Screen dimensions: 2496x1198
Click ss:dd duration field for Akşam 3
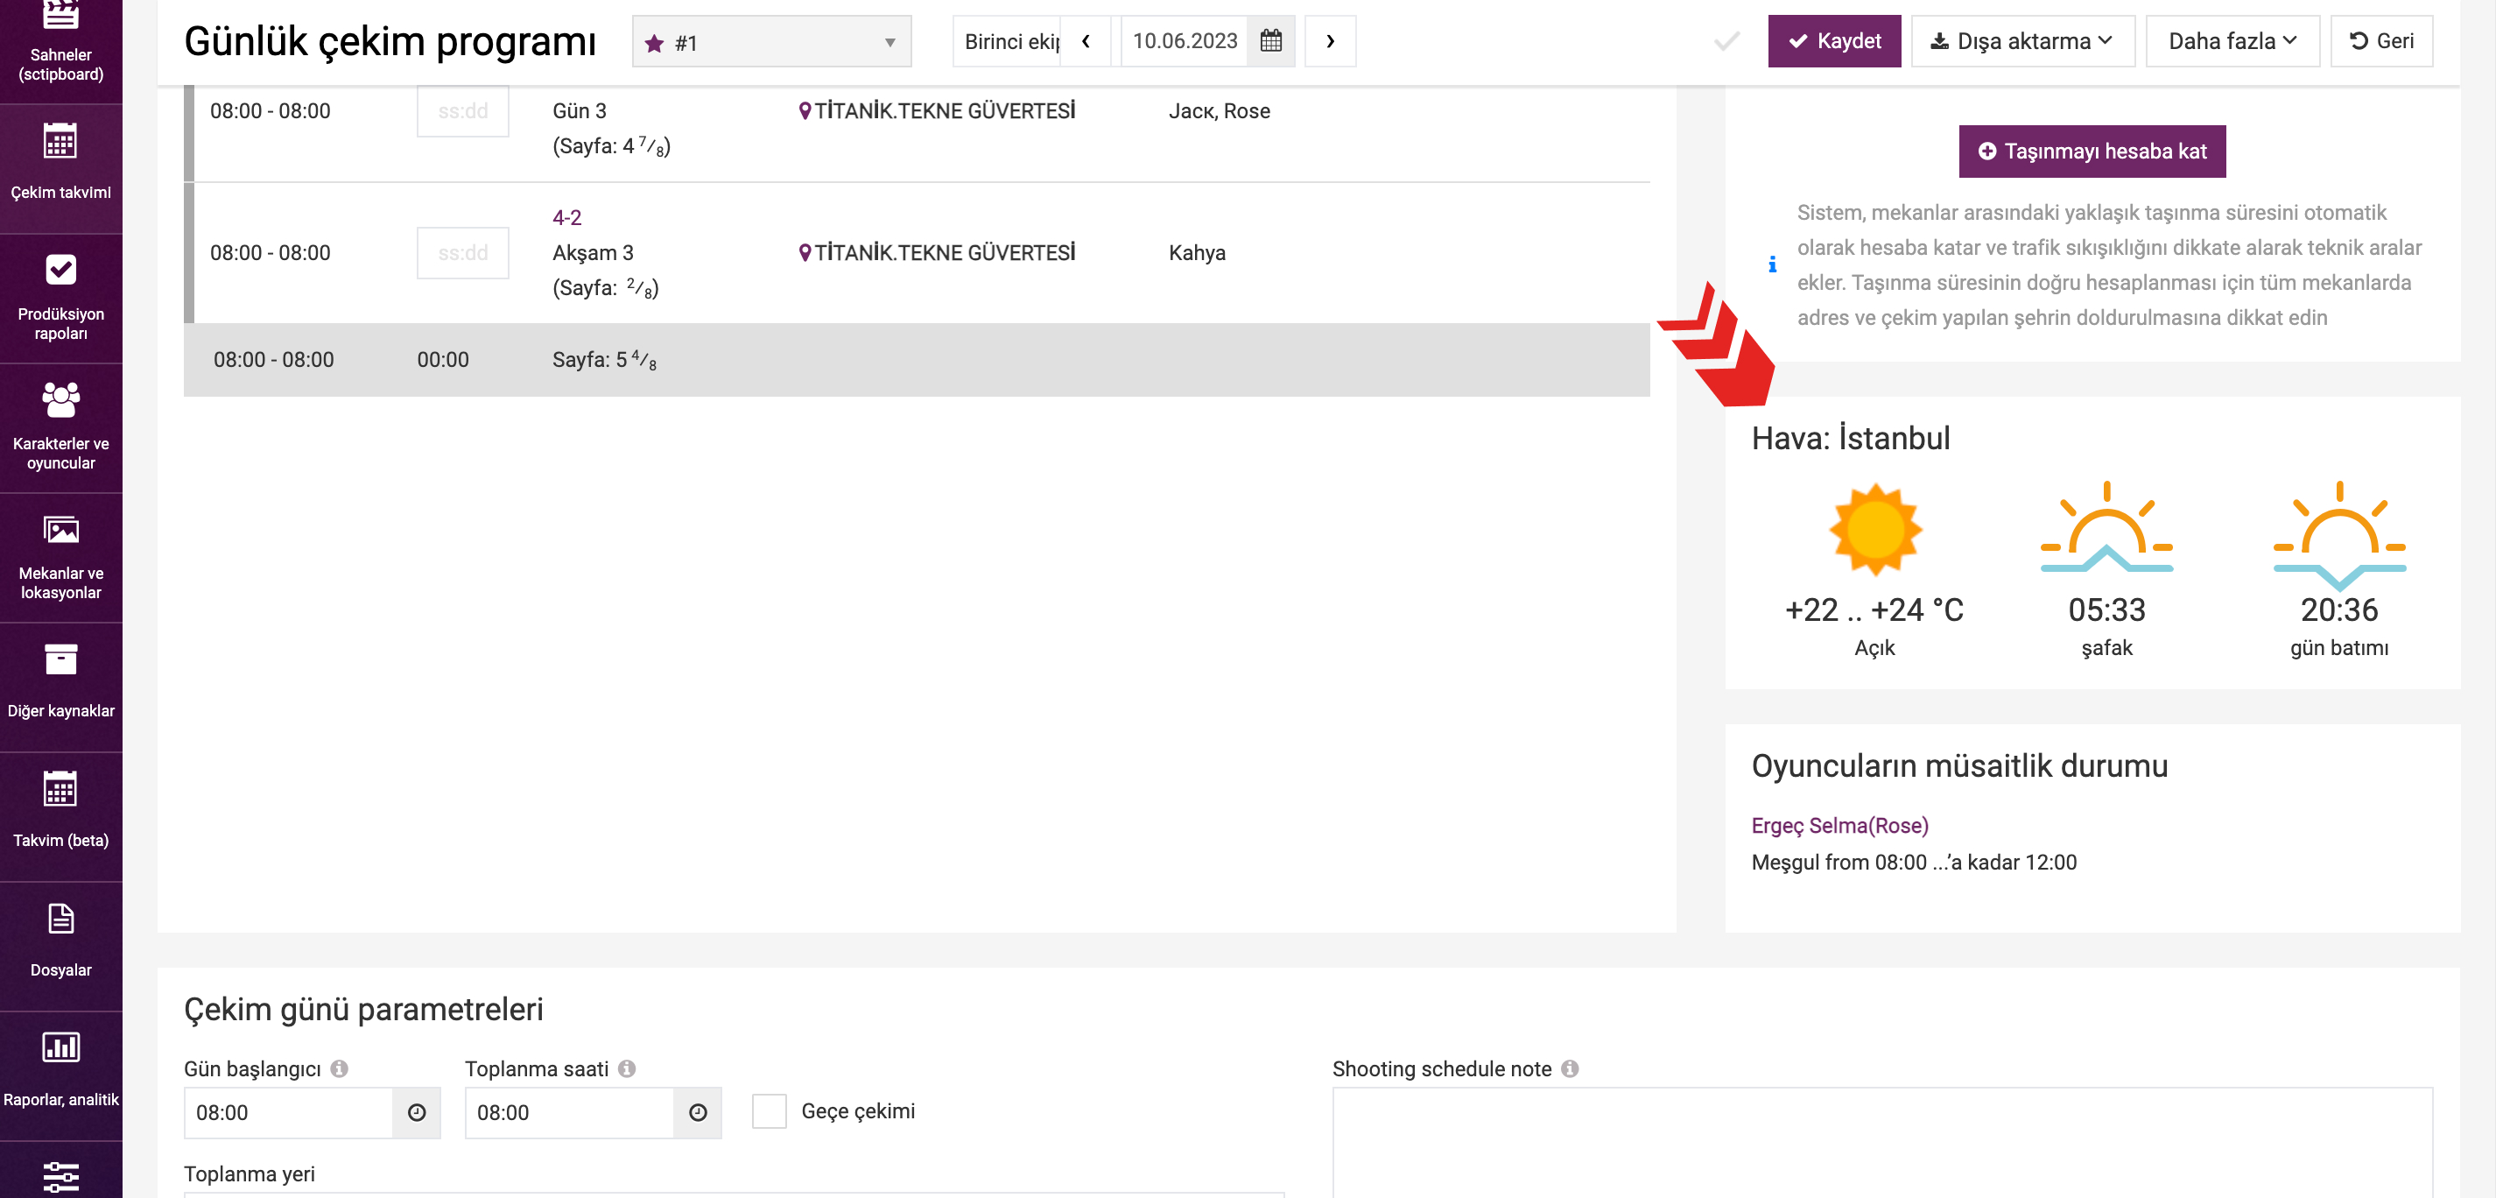[x=462, y=253]
